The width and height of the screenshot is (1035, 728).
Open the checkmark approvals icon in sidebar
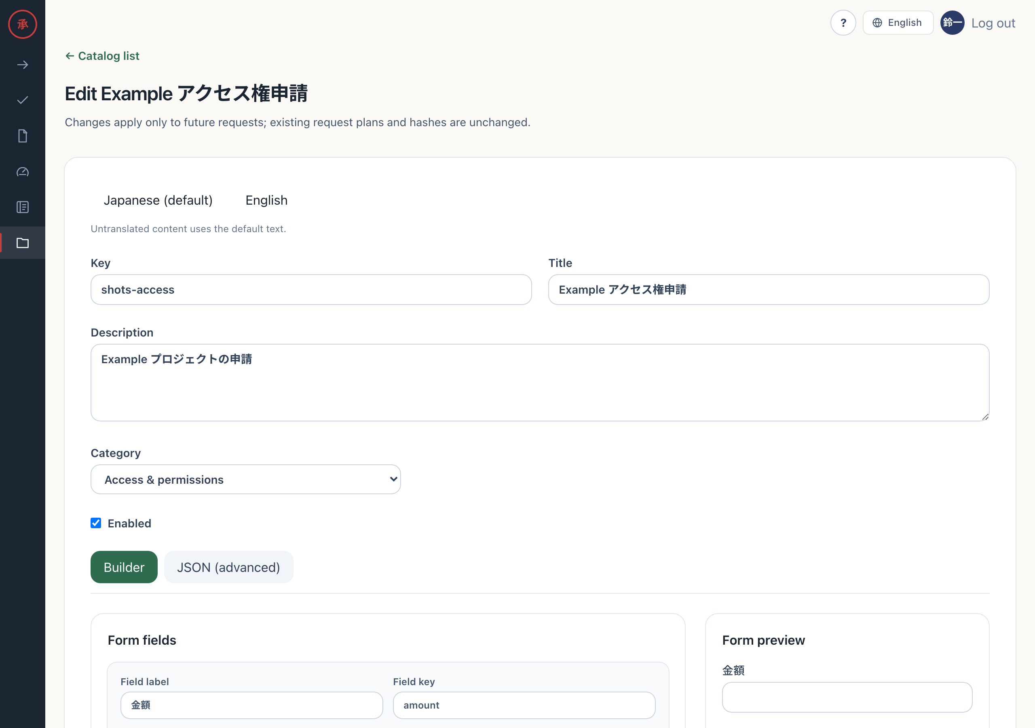tap(23, 100)
